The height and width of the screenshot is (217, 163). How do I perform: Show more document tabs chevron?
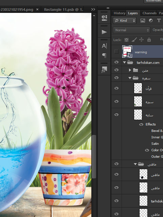click(93, 9)
